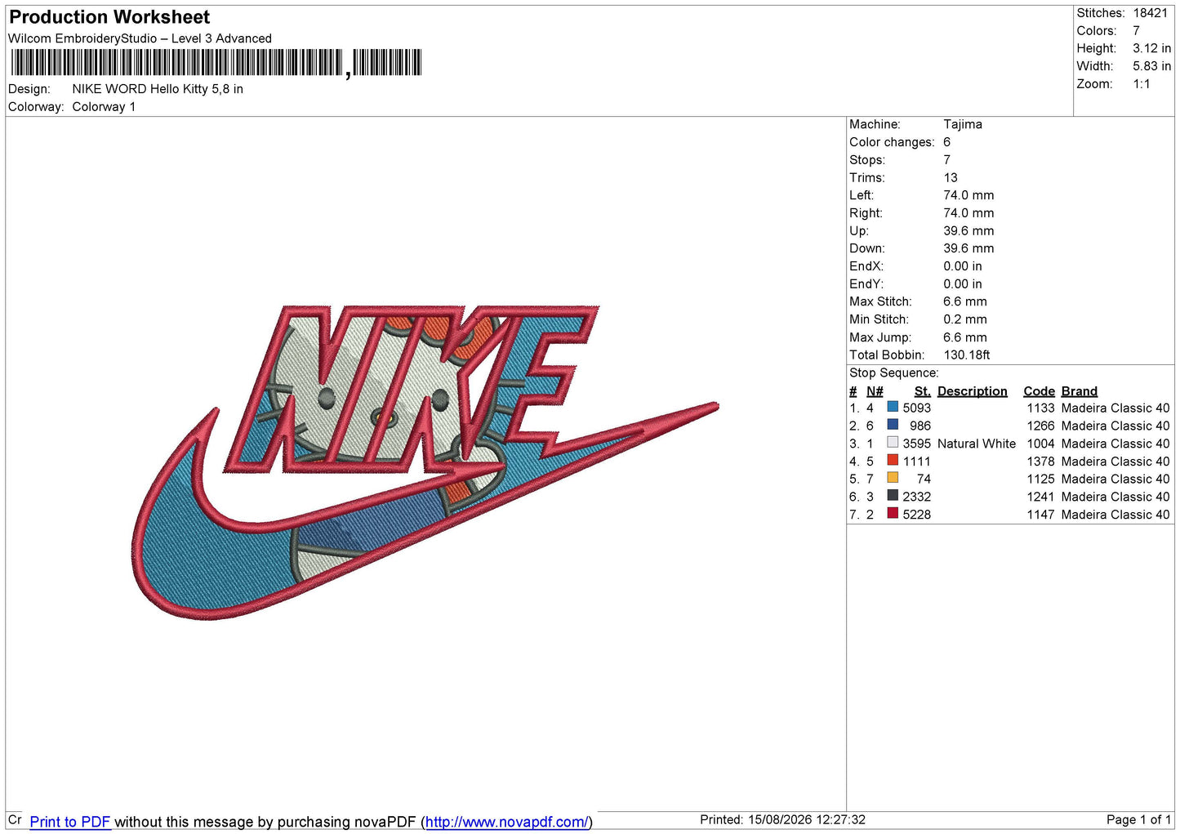The height and width of the screenshot is (834, 1180).
Task: Click the Color changes value 6
Action: click(946, 142)
